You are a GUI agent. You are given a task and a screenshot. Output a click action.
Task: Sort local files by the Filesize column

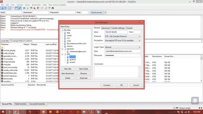[26, 44]
